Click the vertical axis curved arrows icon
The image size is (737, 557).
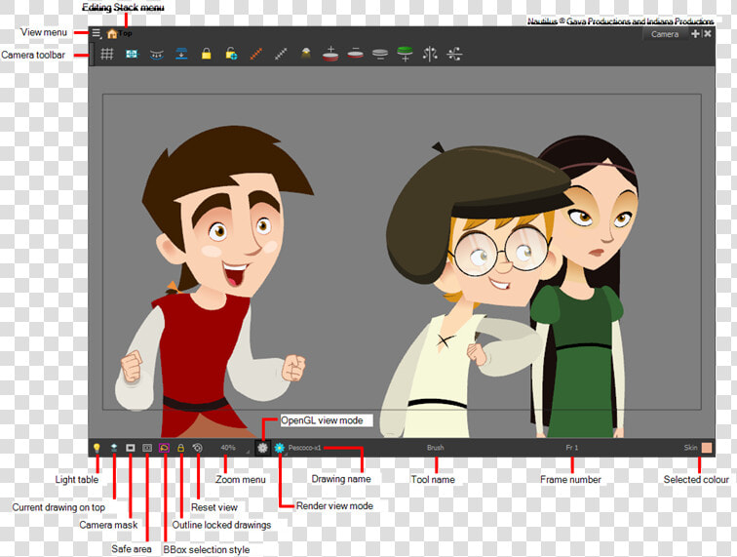[430, 54]
